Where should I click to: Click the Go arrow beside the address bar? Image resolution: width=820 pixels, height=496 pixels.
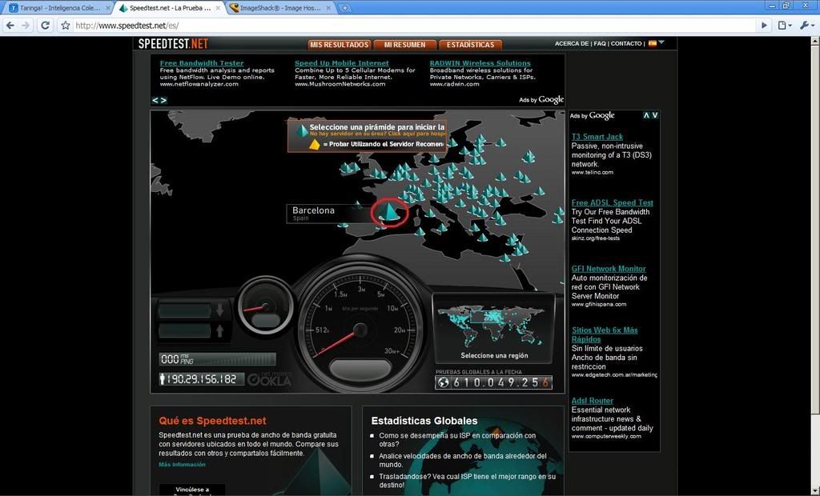[764, 25]
